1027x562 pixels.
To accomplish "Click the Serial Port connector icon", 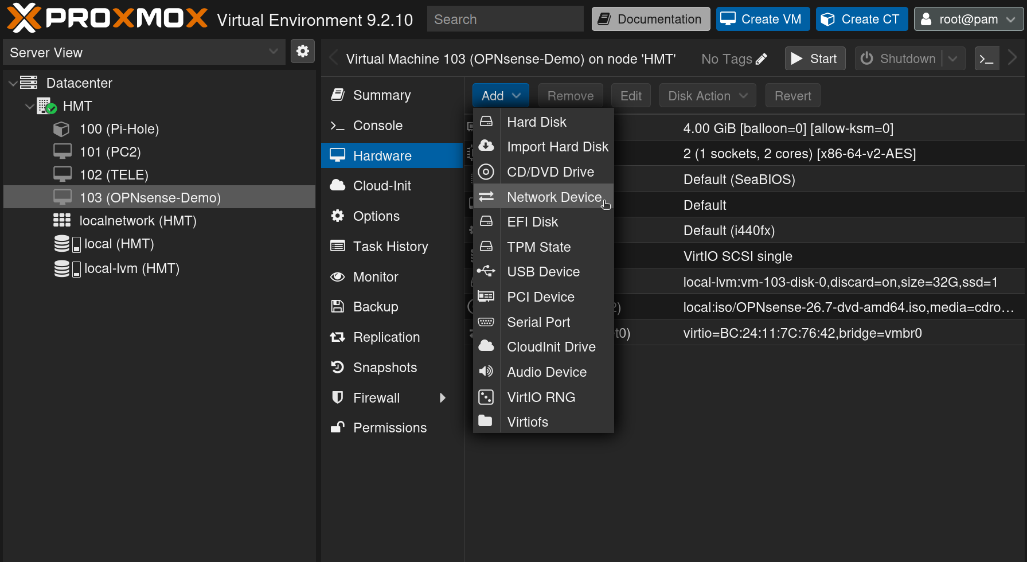I will tap(486, 322).
